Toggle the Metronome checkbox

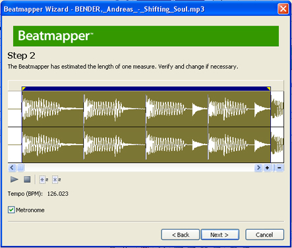click(x=11, y=210)
